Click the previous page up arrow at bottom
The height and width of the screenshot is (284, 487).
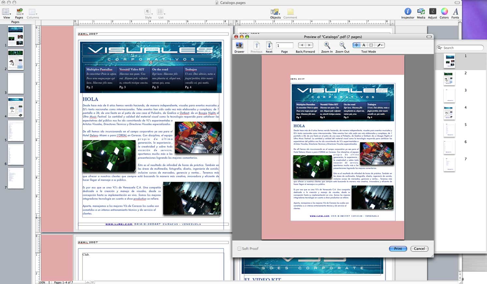click(88, 282)
